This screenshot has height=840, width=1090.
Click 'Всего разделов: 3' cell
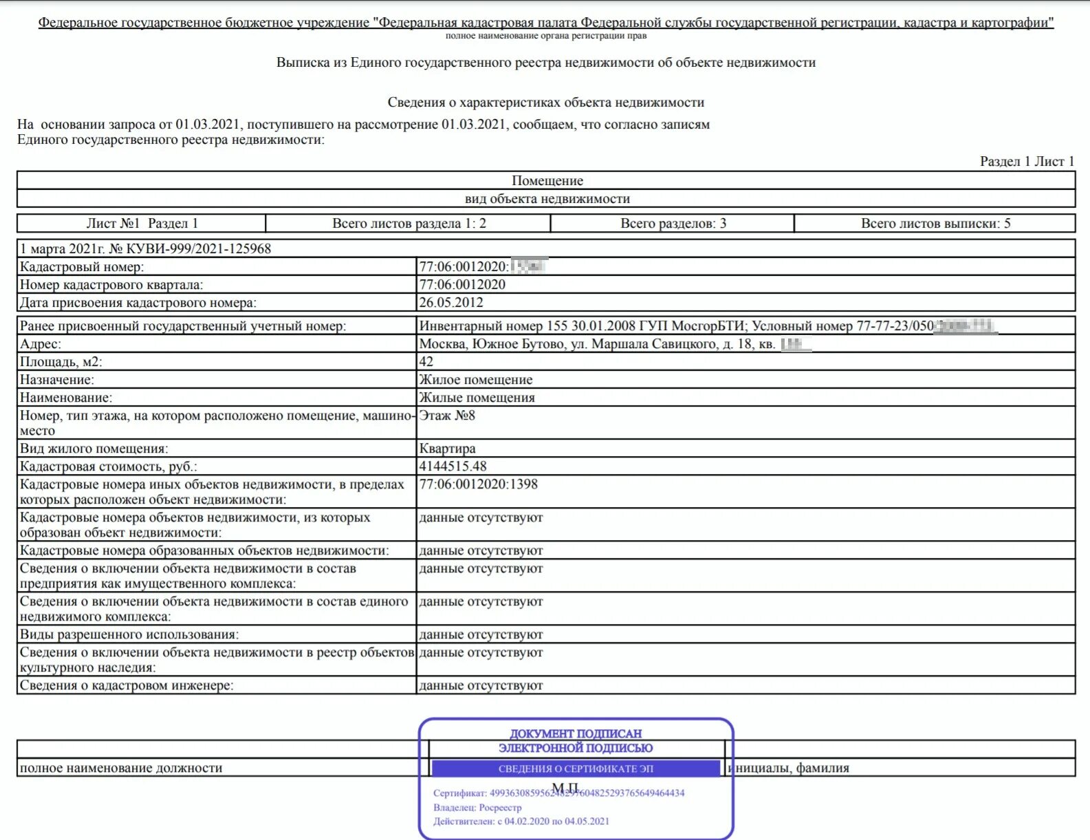click(x=673, y=224)
